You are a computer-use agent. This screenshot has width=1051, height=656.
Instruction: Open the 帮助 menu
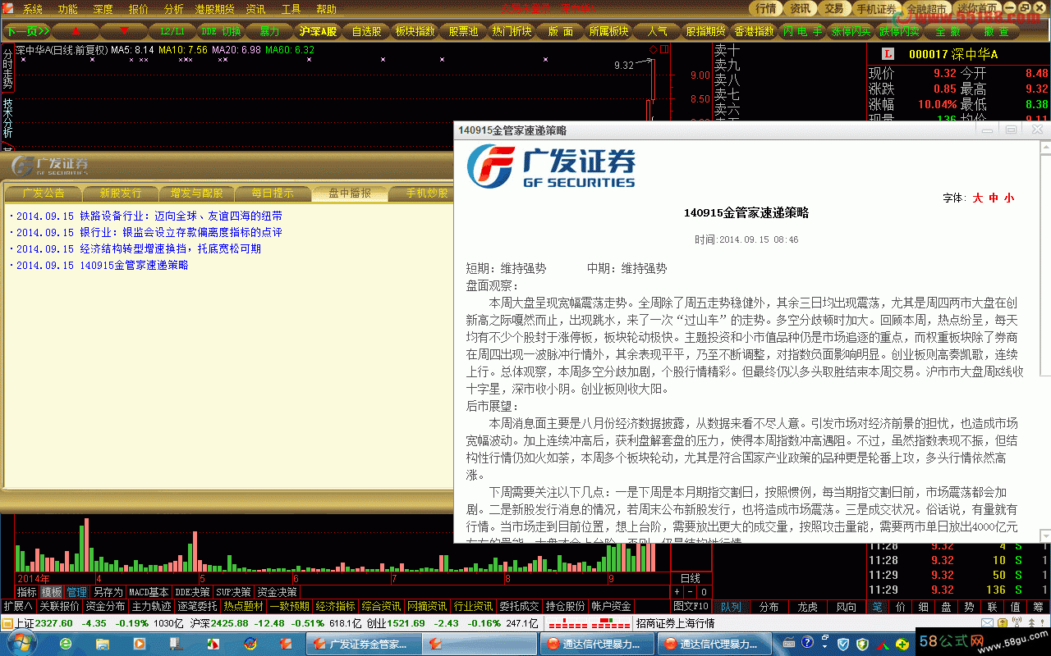326,9
